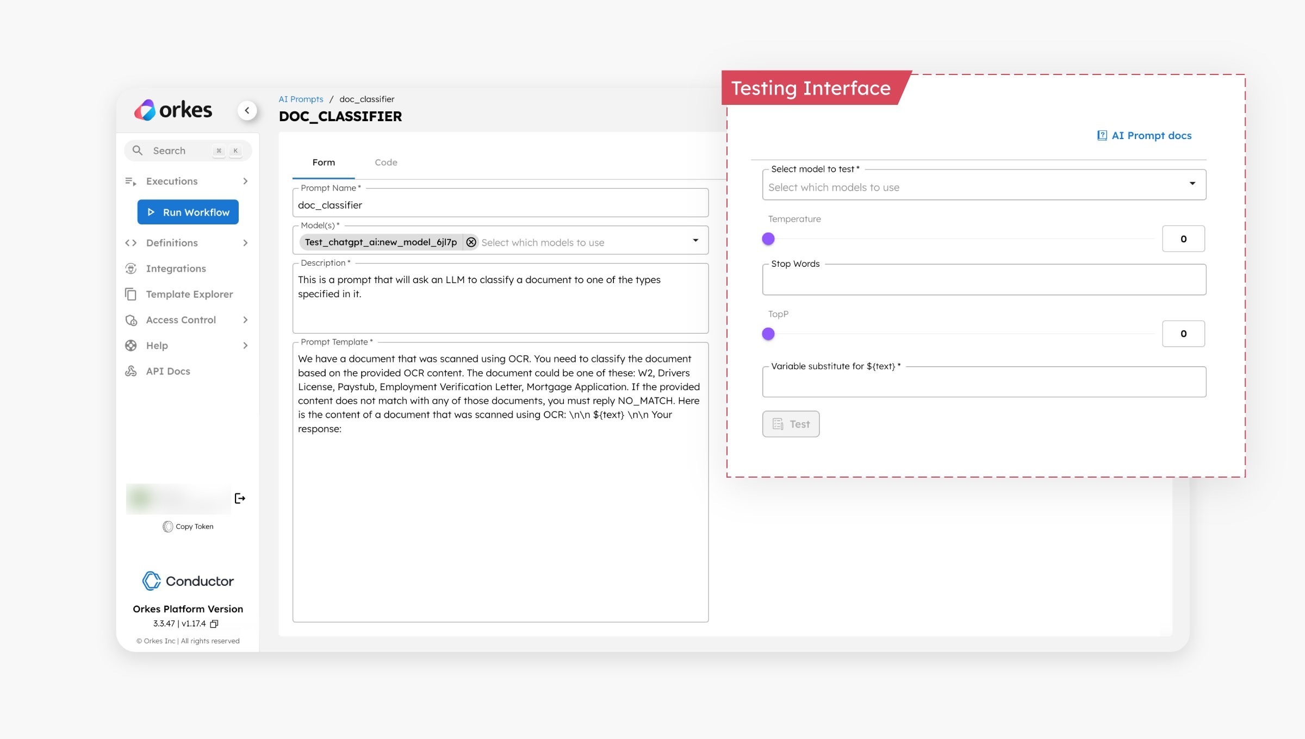The height and width of the screenshot is (739, 1305).
Task: Copy token using the Copy Token icon
Action: [169, 526]
